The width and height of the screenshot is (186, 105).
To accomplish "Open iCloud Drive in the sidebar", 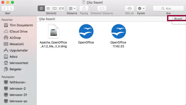I will [16, 31].
